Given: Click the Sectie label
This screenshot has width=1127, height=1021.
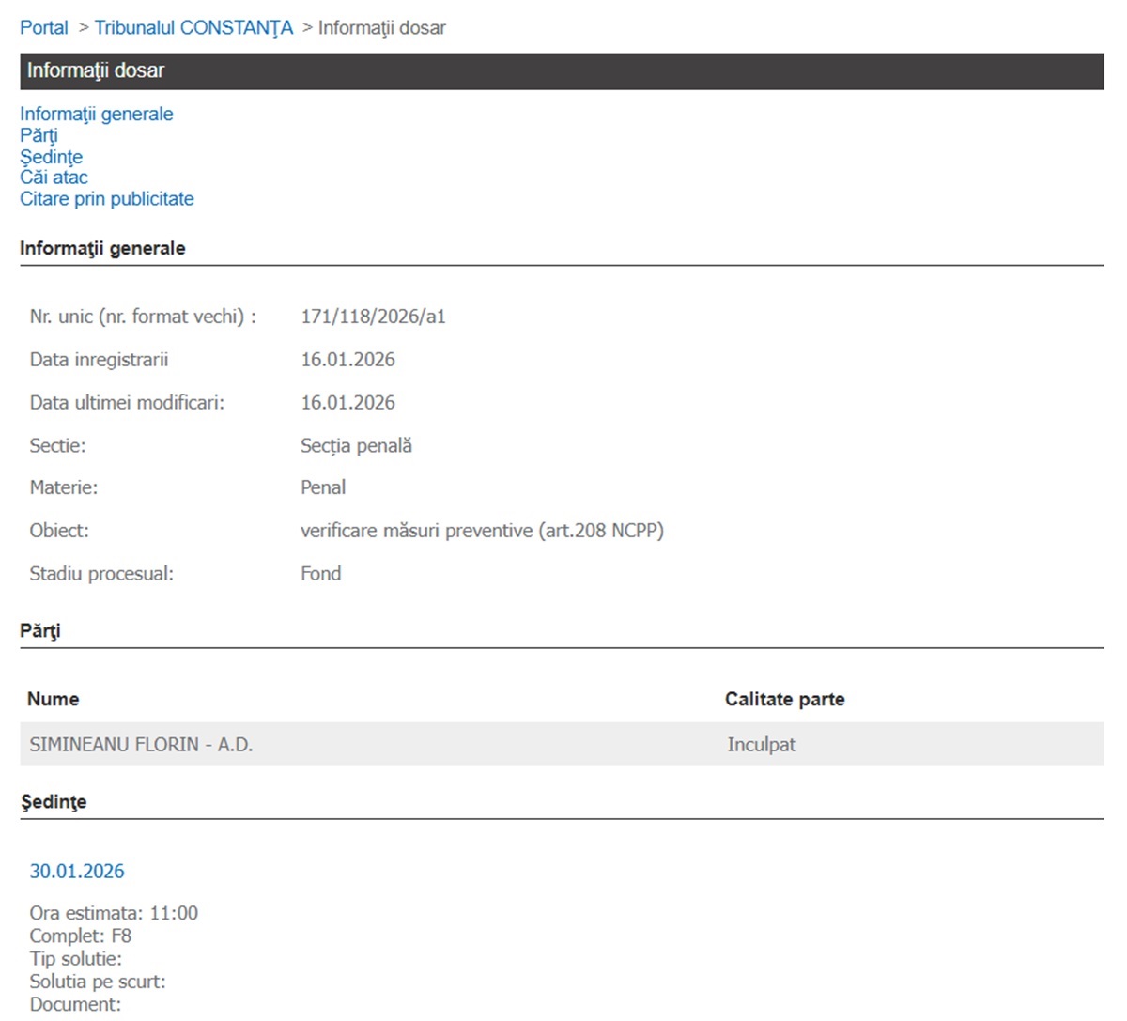Looking at the screenshot, I should click(57, 446).
